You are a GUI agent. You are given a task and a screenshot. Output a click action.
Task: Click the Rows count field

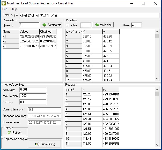[x=136, y=25]
